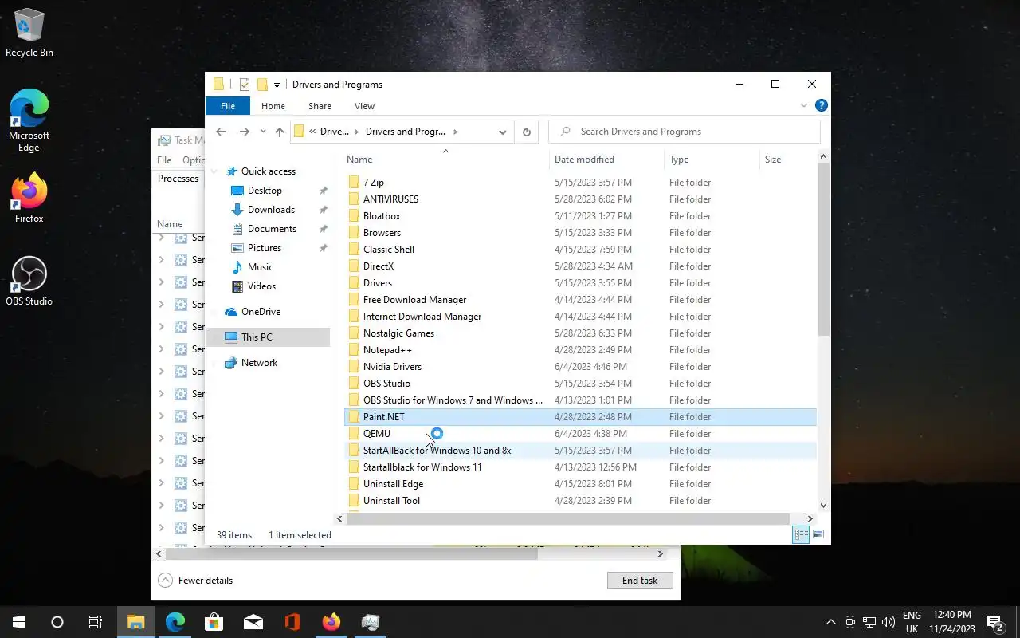The width and height of the screenshot is (1020, 638).
Task: Click the network tray icon
Action: [869, 622]
